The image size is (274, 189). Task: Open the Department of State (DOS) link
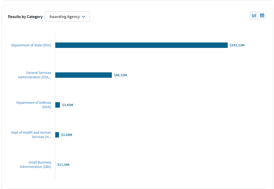click(31, 45)
